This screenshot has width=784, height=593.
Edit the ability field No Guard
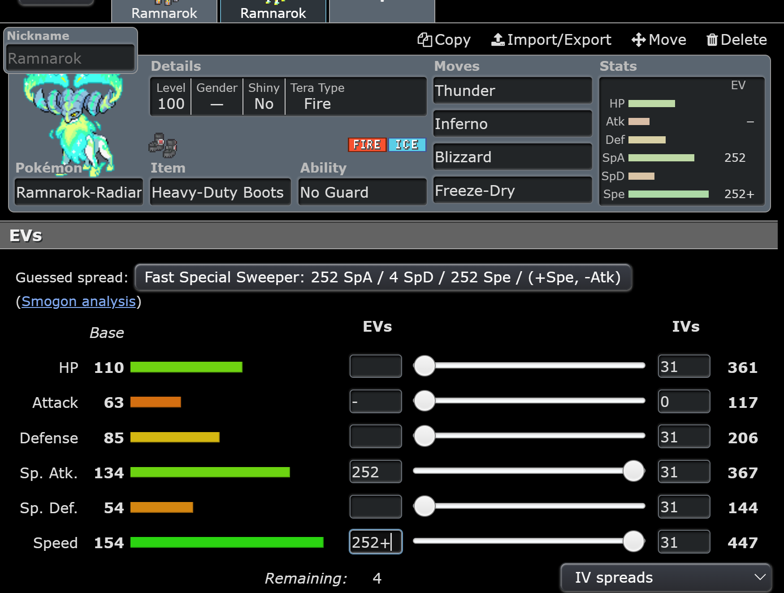tap(362, 192)
